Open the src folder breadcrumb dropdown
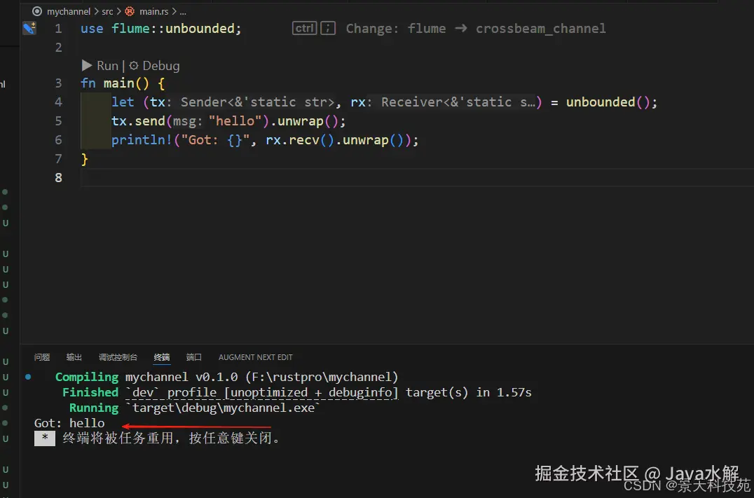The height and width of the screenshot is (498, 754). tap(107, 11)
